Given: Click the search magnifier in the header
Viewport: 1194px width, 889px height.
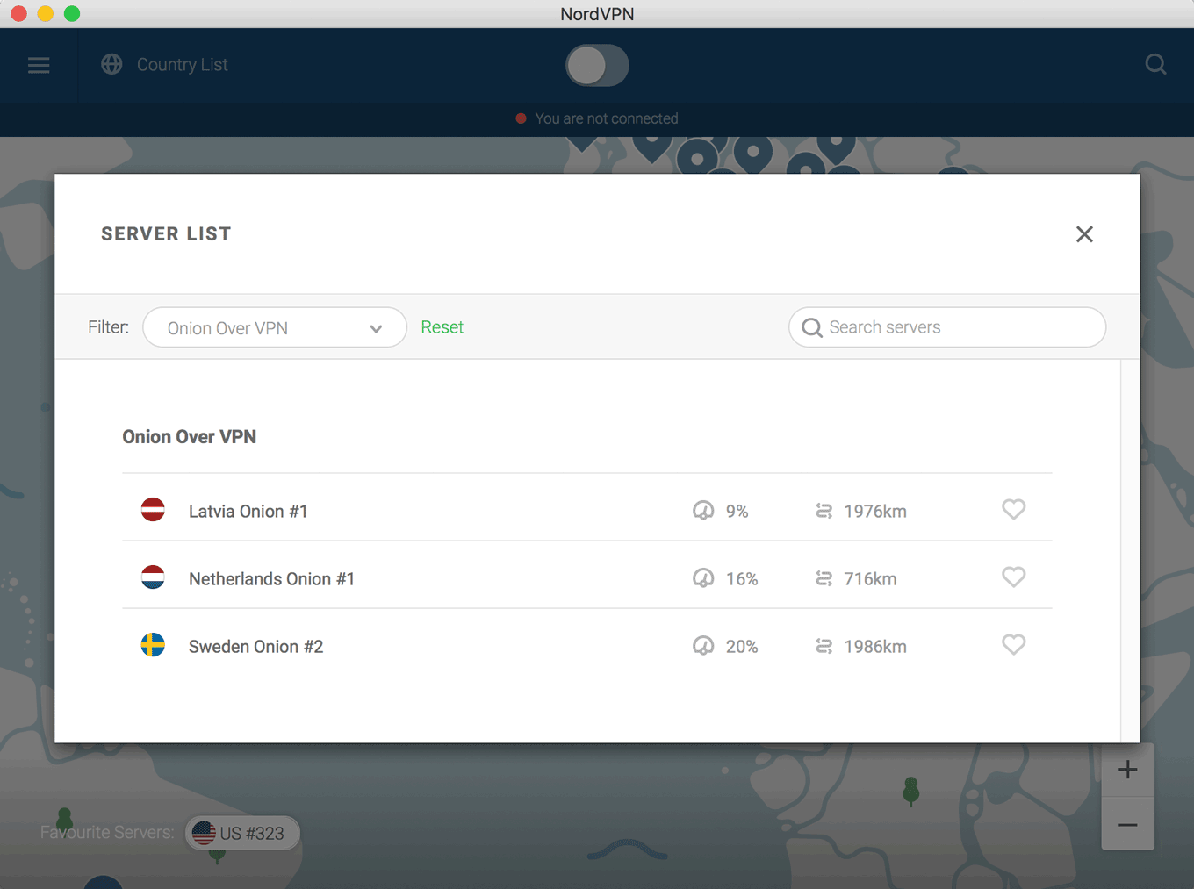Looking at the screenshot, I should (x=1155, y=64).
